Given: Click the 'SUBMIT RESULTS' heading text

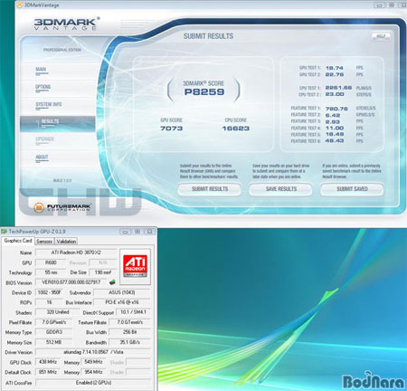Looking at the screenshot, I should (x=208, y=36).
